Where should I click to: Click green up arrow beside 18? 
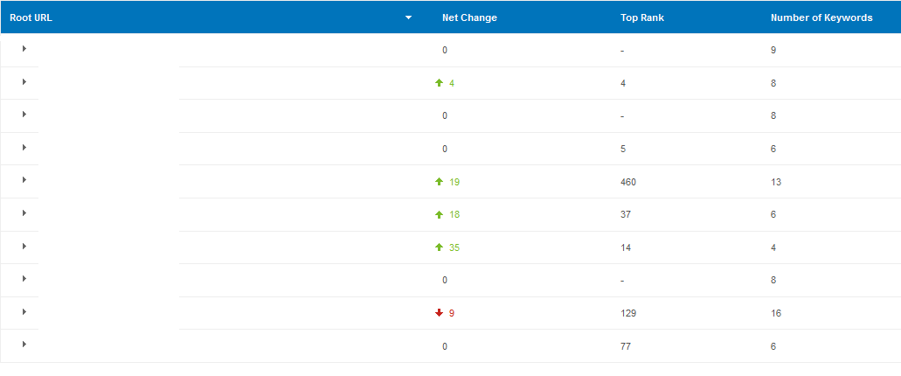439,214
